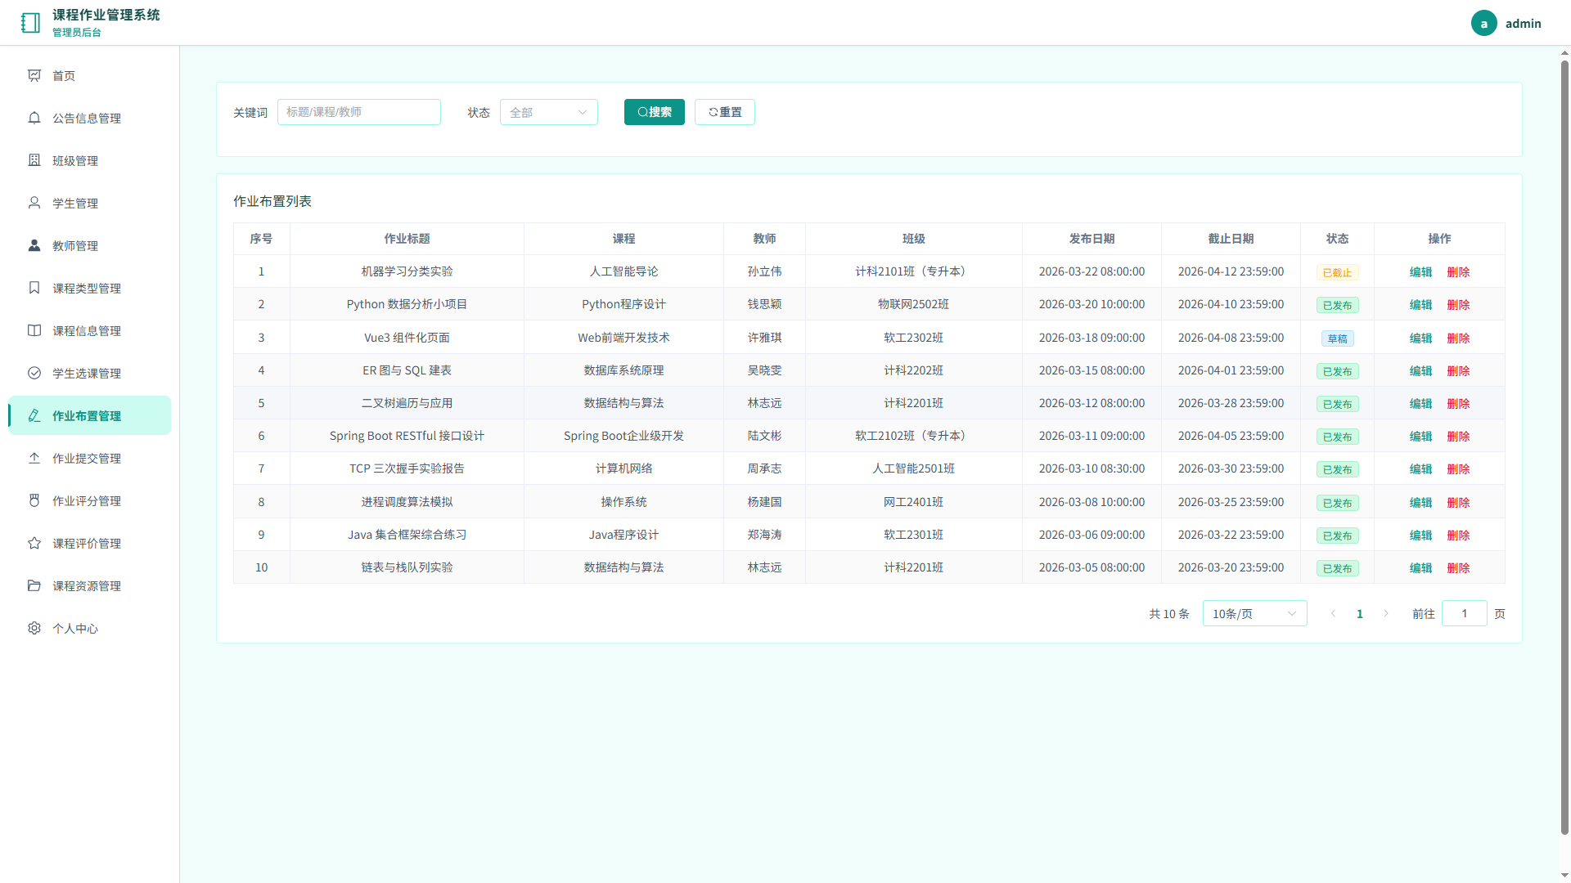Delete the 机器学习分类实验 assignment
The image size is (1571, 883).
1458,272
